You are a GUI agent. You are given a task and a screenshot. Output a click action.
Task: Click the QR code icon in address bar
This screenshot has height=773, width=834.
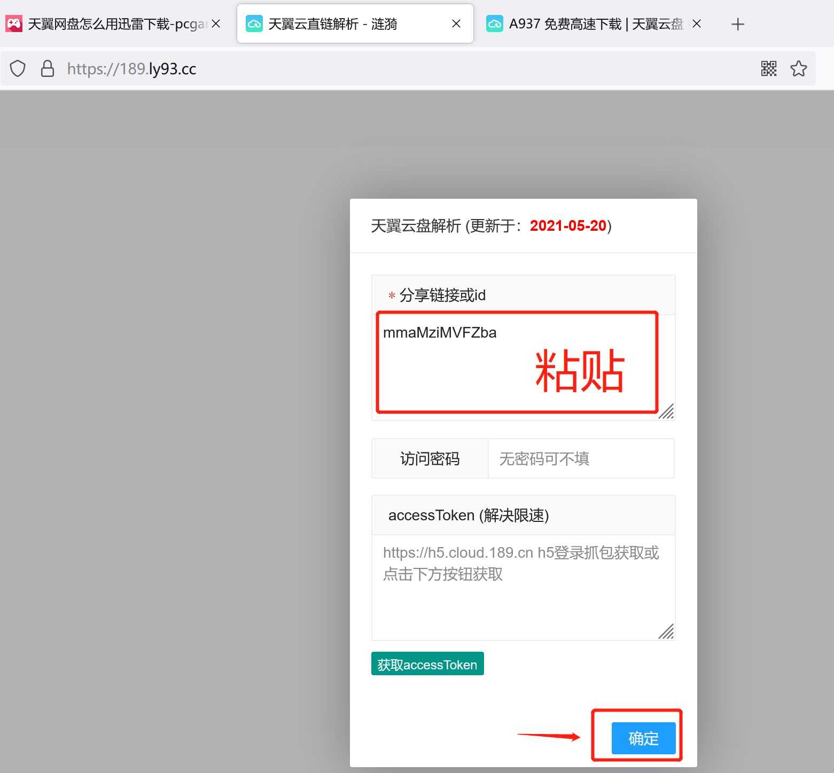tap(769, 68)
